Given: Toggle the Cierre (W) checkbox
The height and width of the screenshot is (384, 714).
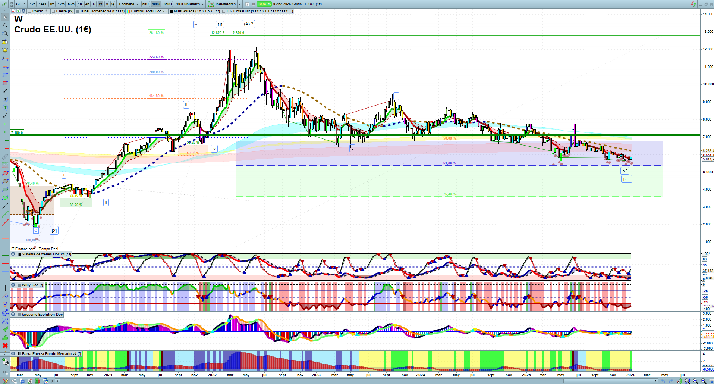Looking at the screenshot, I should 54,11.
